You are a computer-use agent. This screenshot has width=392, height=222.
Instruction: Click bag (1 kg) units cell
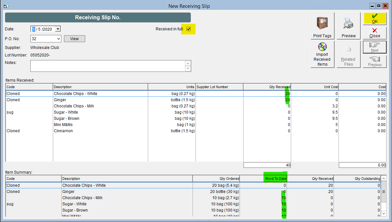click(x=172, y=125)
